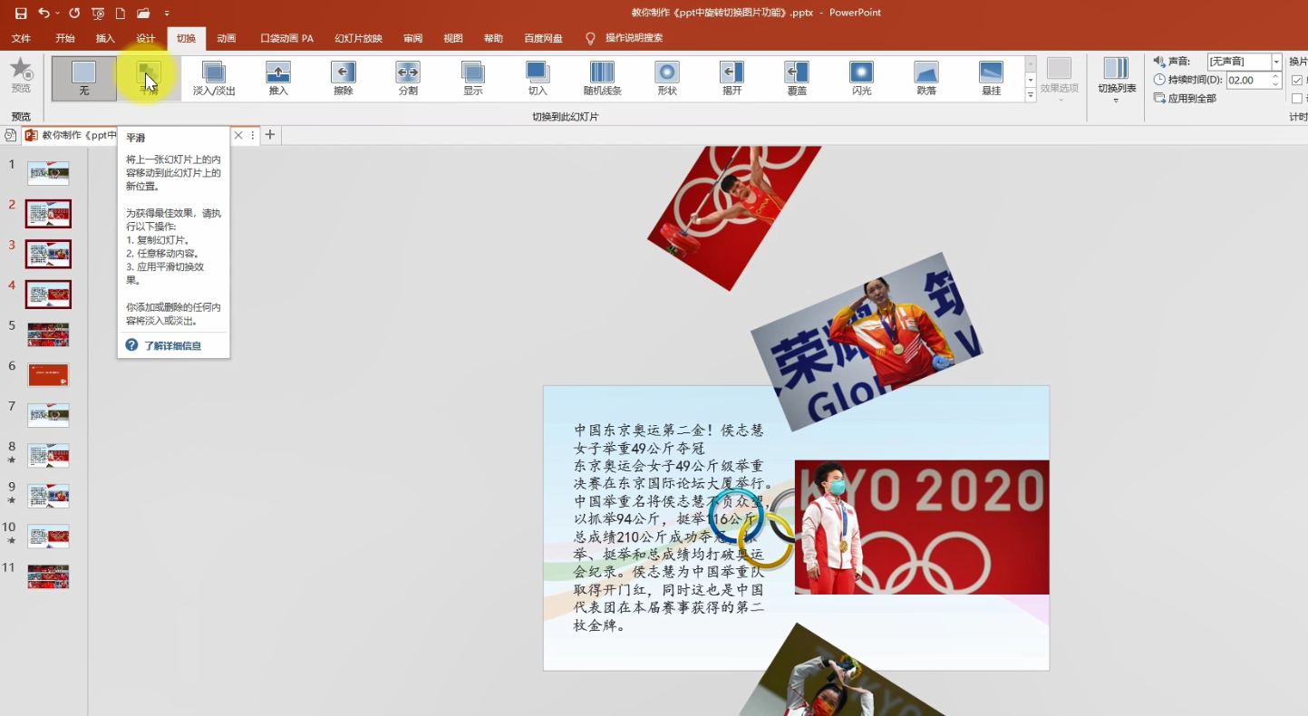The image size is (1308, 716).
Task: Select slide 2 thumbnail
Action: (48, 214)
